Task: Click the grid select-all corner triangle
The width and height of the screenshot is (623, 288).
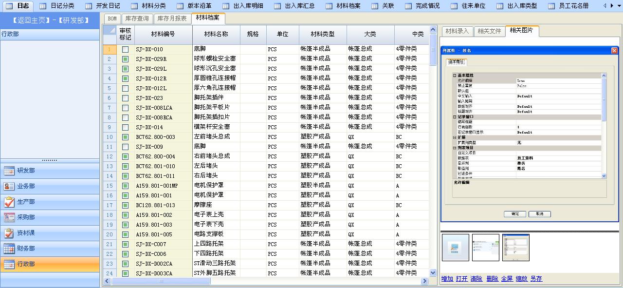Action: coord(110,34)
